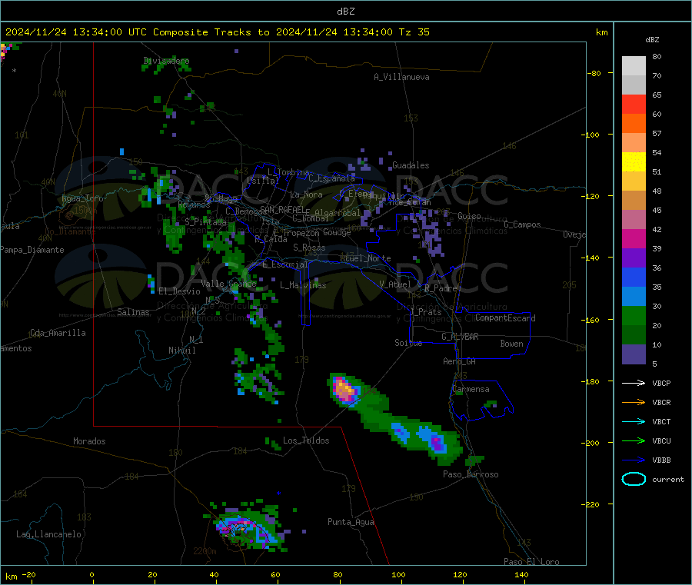
Task: Click the Pampa_Diamante map label
Action: pos(32,250)
